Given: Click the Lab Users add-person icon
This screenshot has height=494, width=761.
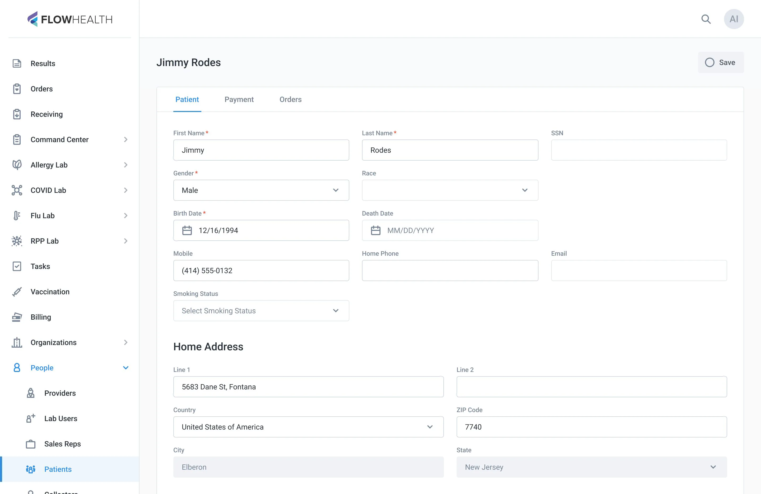Looking at the screenshot, I should click(x=31, y=418).
